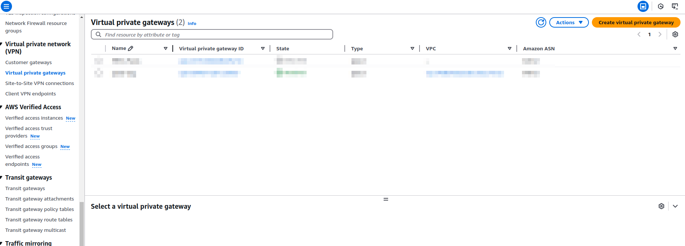Open Virtual private gateways in sidebar
Screen dimensions: 685x246
point(35,73)
